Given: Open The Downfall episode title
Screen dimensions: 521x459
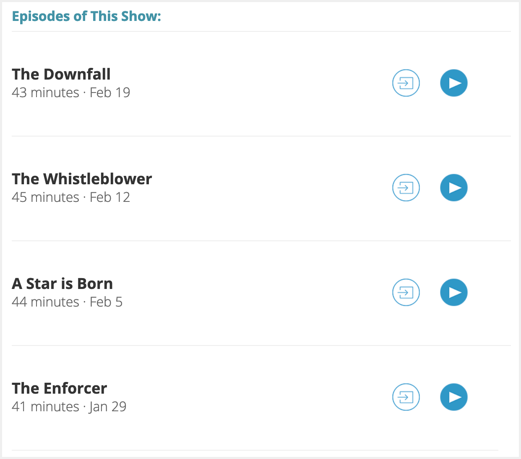Looking at the screenshot, I should tap(61, 74).
